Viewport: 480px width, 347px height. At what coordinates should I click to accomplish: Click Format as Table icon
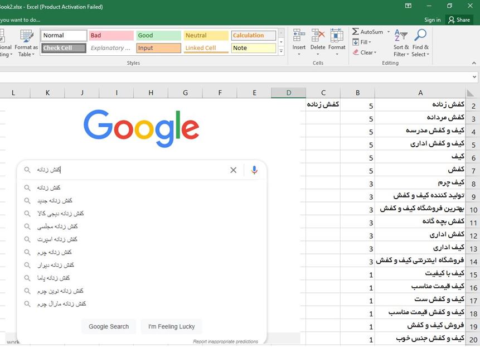point(27,36)
